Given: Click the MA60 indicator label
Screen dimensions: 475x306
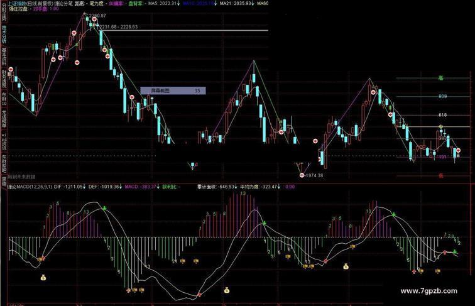Looking at the screenshot, I should click(263, 3).
